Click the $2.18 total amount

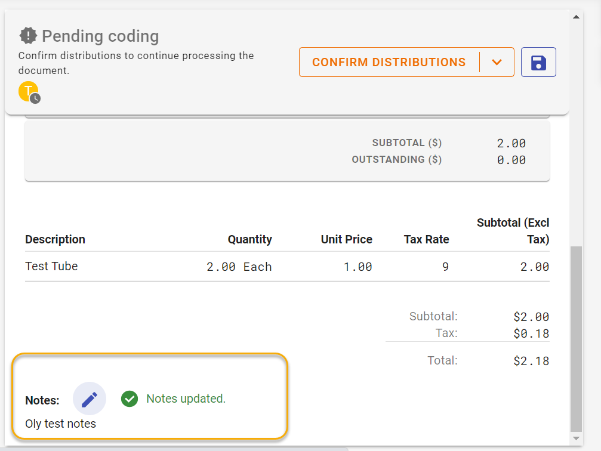(x=531, y=361)
